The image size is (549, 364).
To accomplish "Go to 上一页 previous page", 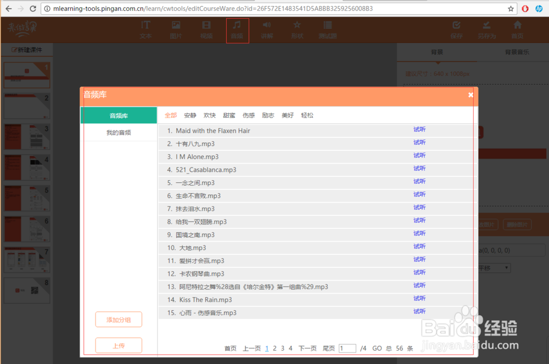I will (252, 348).
